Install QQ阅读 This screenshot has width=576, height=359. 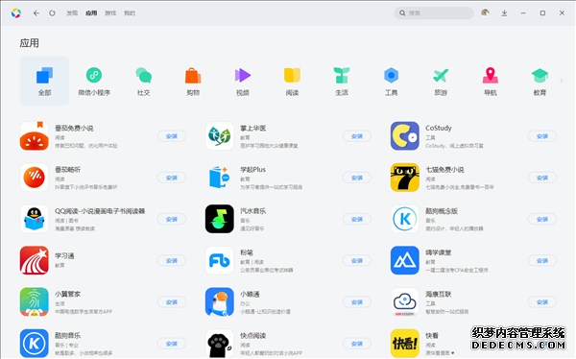(172, 220)
